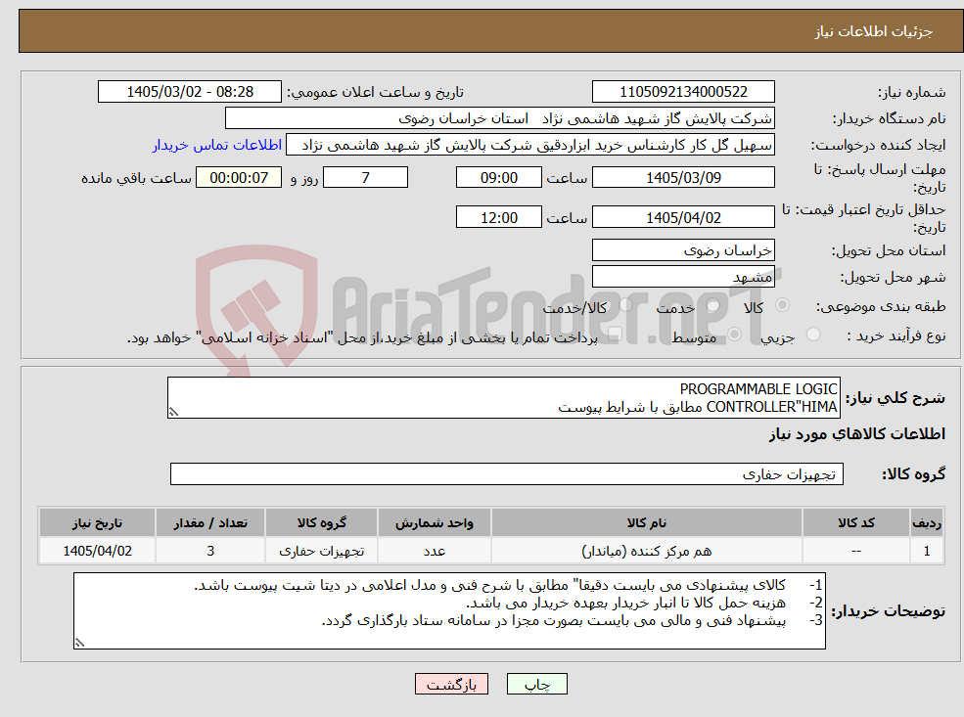Screen dimensions: 964x717
Task: Click the نام کالا column header
Action: coord(646,523)
